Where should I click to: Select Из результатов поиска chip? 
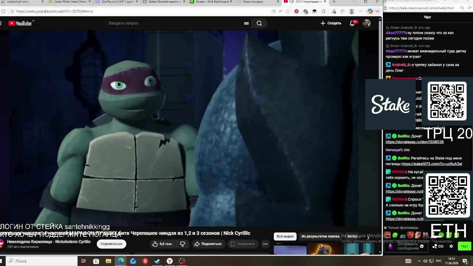point(320,236)
